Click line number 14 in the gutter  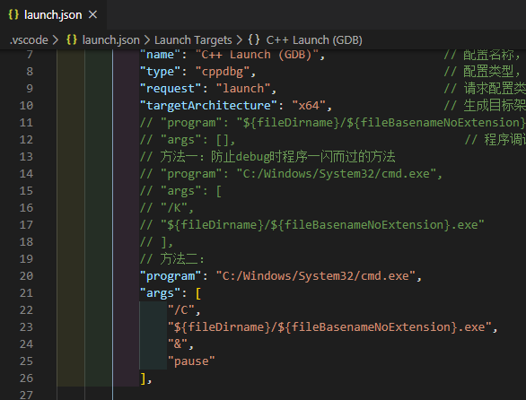click(26, 174)
